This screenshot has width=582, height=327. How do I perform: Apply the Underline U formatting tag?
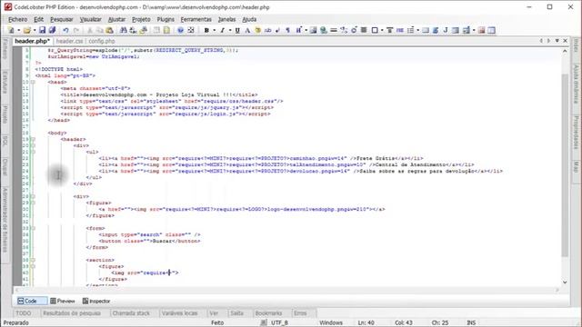pyautogui.click(x=237, y=30)
